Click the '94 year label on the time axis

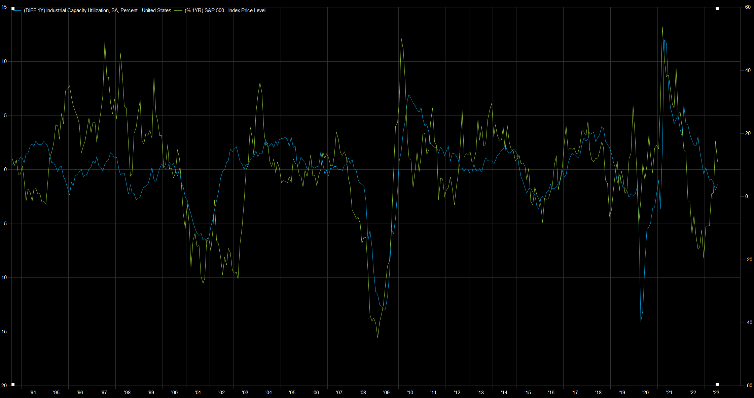(33, 392)
